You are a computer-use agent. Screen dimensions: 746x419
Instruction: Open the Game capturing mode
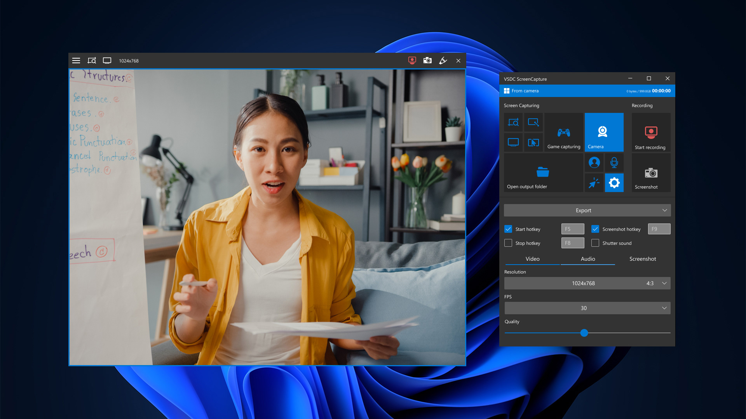[x=564, y=132]
